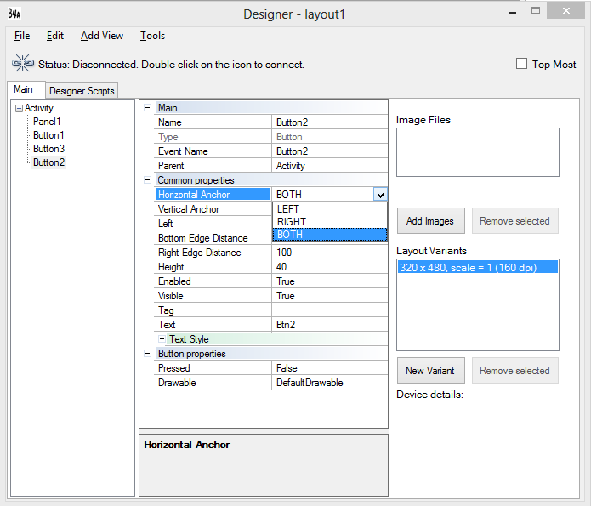Viewport: 591px width, 506px height.
Task: Click the Horizontal Anchor dropdown arrow
Action: click(x=380, y=195)
